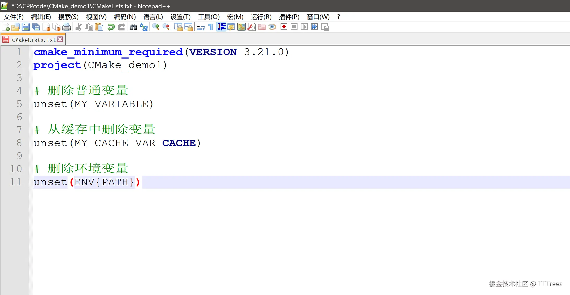This screenshot has width=570, height=295.
Task: Select the CMakeLists.txt tab
Action: pyautogui.click(x=34, y=40)
